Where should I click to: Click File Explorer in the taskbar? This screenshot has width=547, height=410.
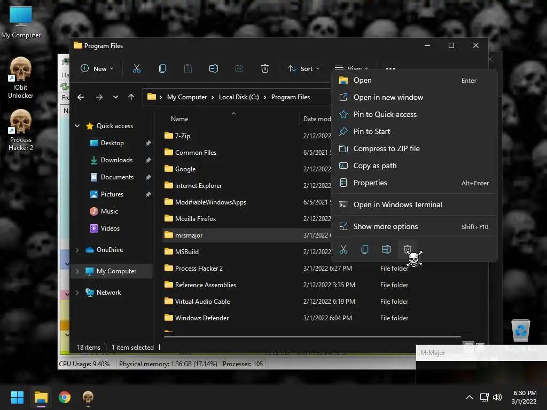click(41, 397)
